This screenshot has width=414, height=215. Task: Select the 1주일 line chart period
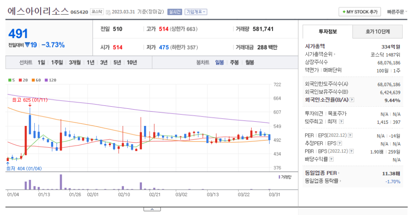57,63
